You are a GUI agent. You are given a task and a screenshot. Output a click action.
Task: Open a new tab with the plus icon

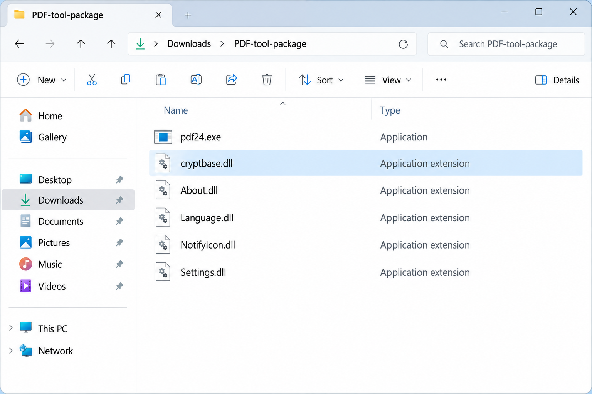tap(188, 15)
